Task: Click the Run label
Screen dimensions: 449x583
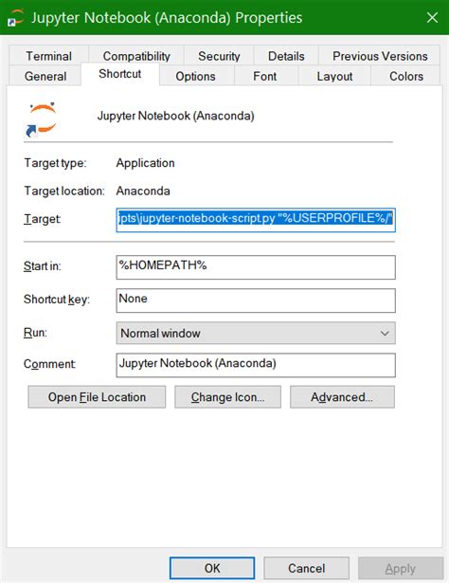Action: pyautogui.click(x=35, y=332)
